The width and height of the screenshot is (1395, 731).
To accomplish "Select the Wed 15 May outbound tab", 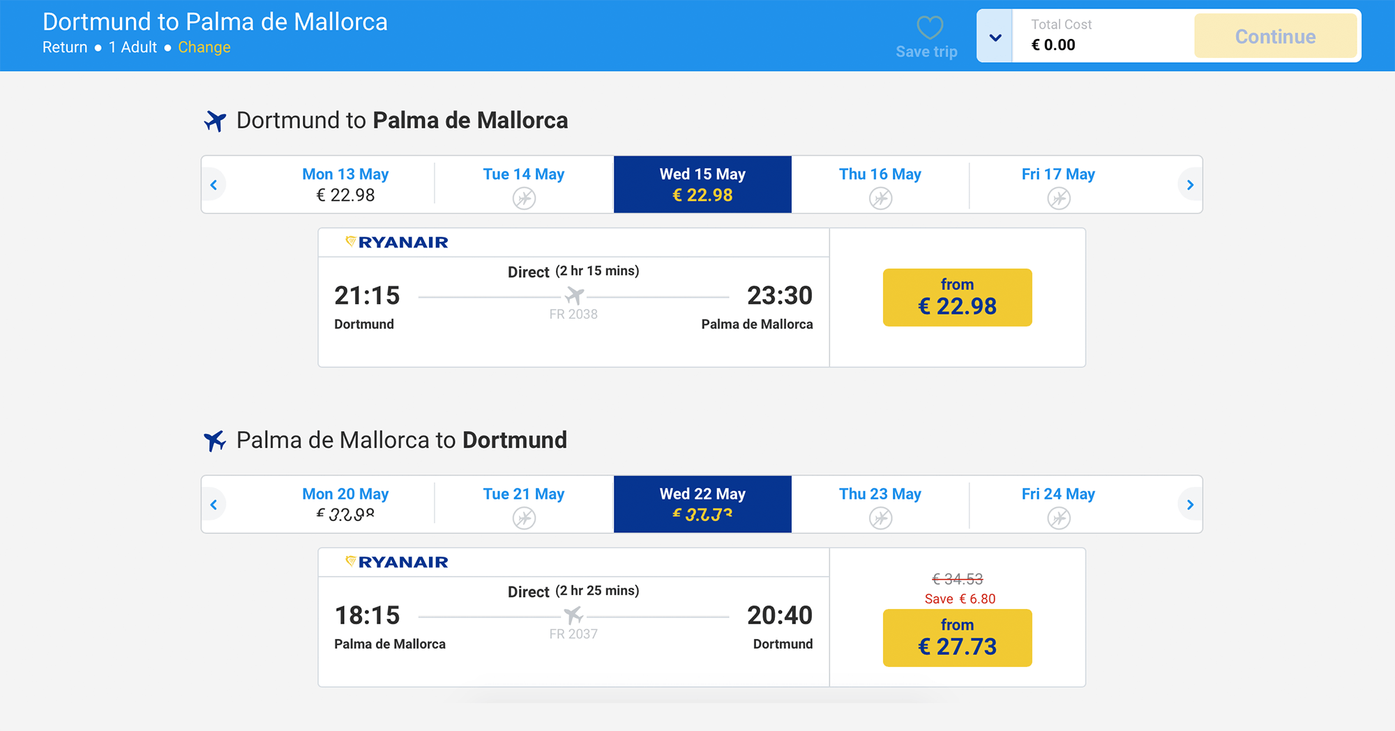I will (702, 184).
